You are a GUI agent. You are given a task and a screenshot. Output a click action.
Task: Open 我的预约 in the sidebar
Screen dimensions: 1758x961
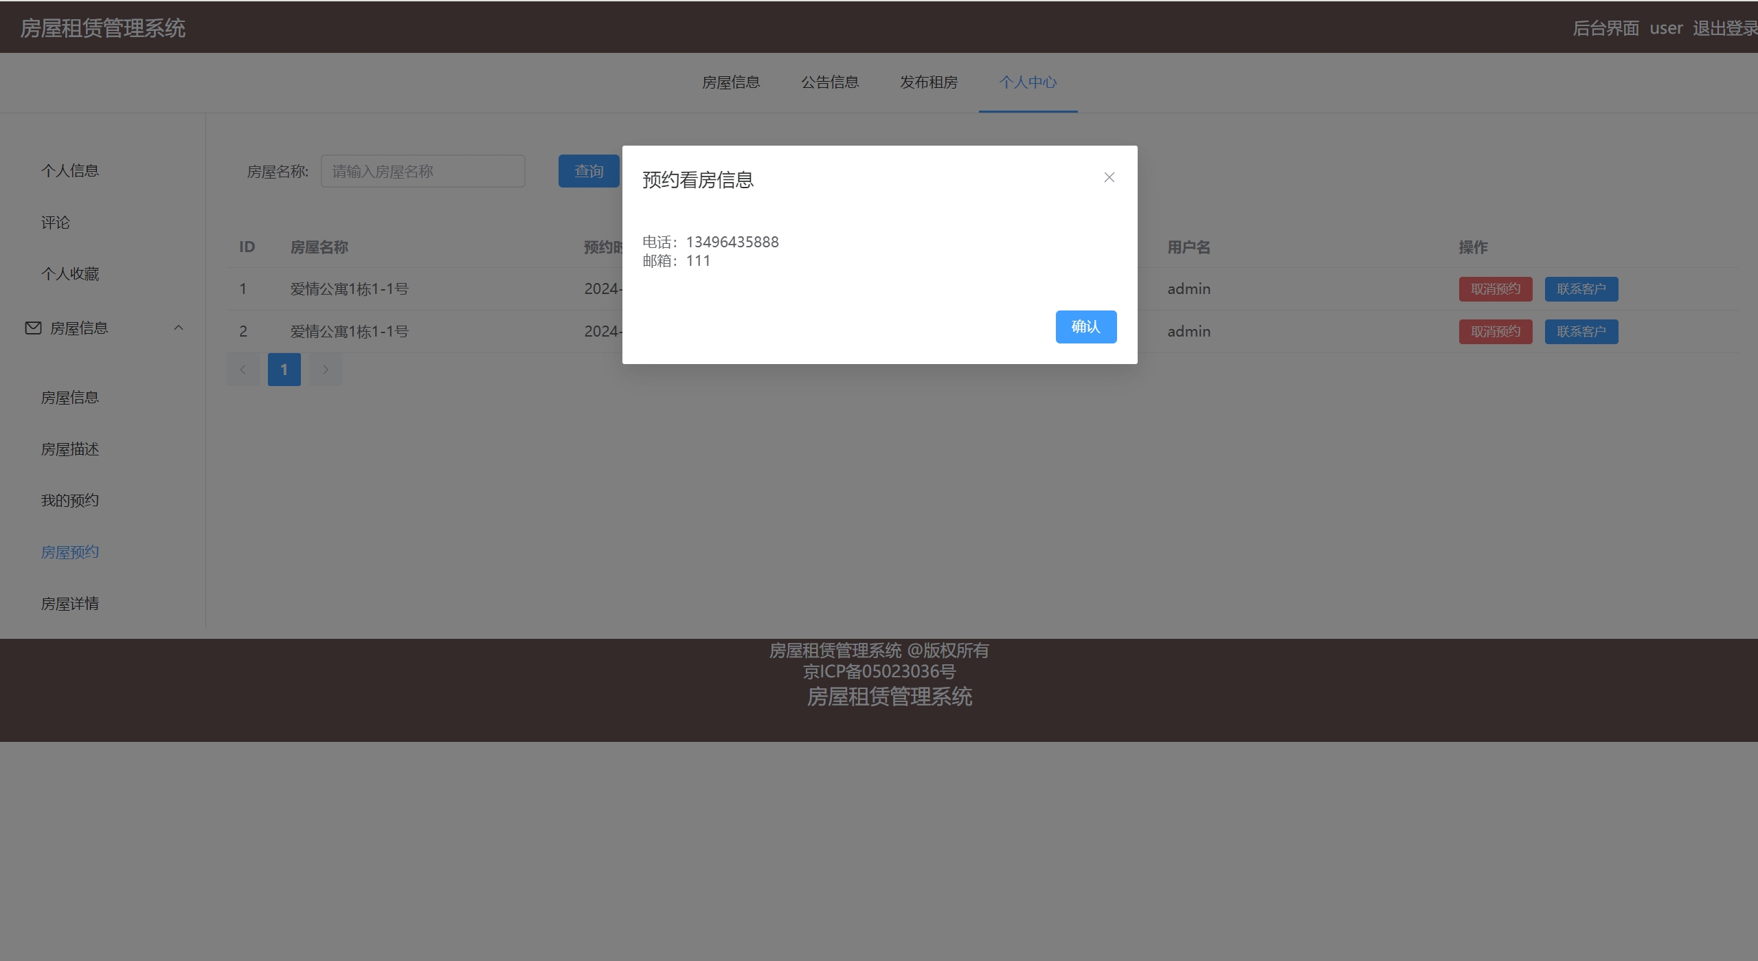tap(70, 500)
